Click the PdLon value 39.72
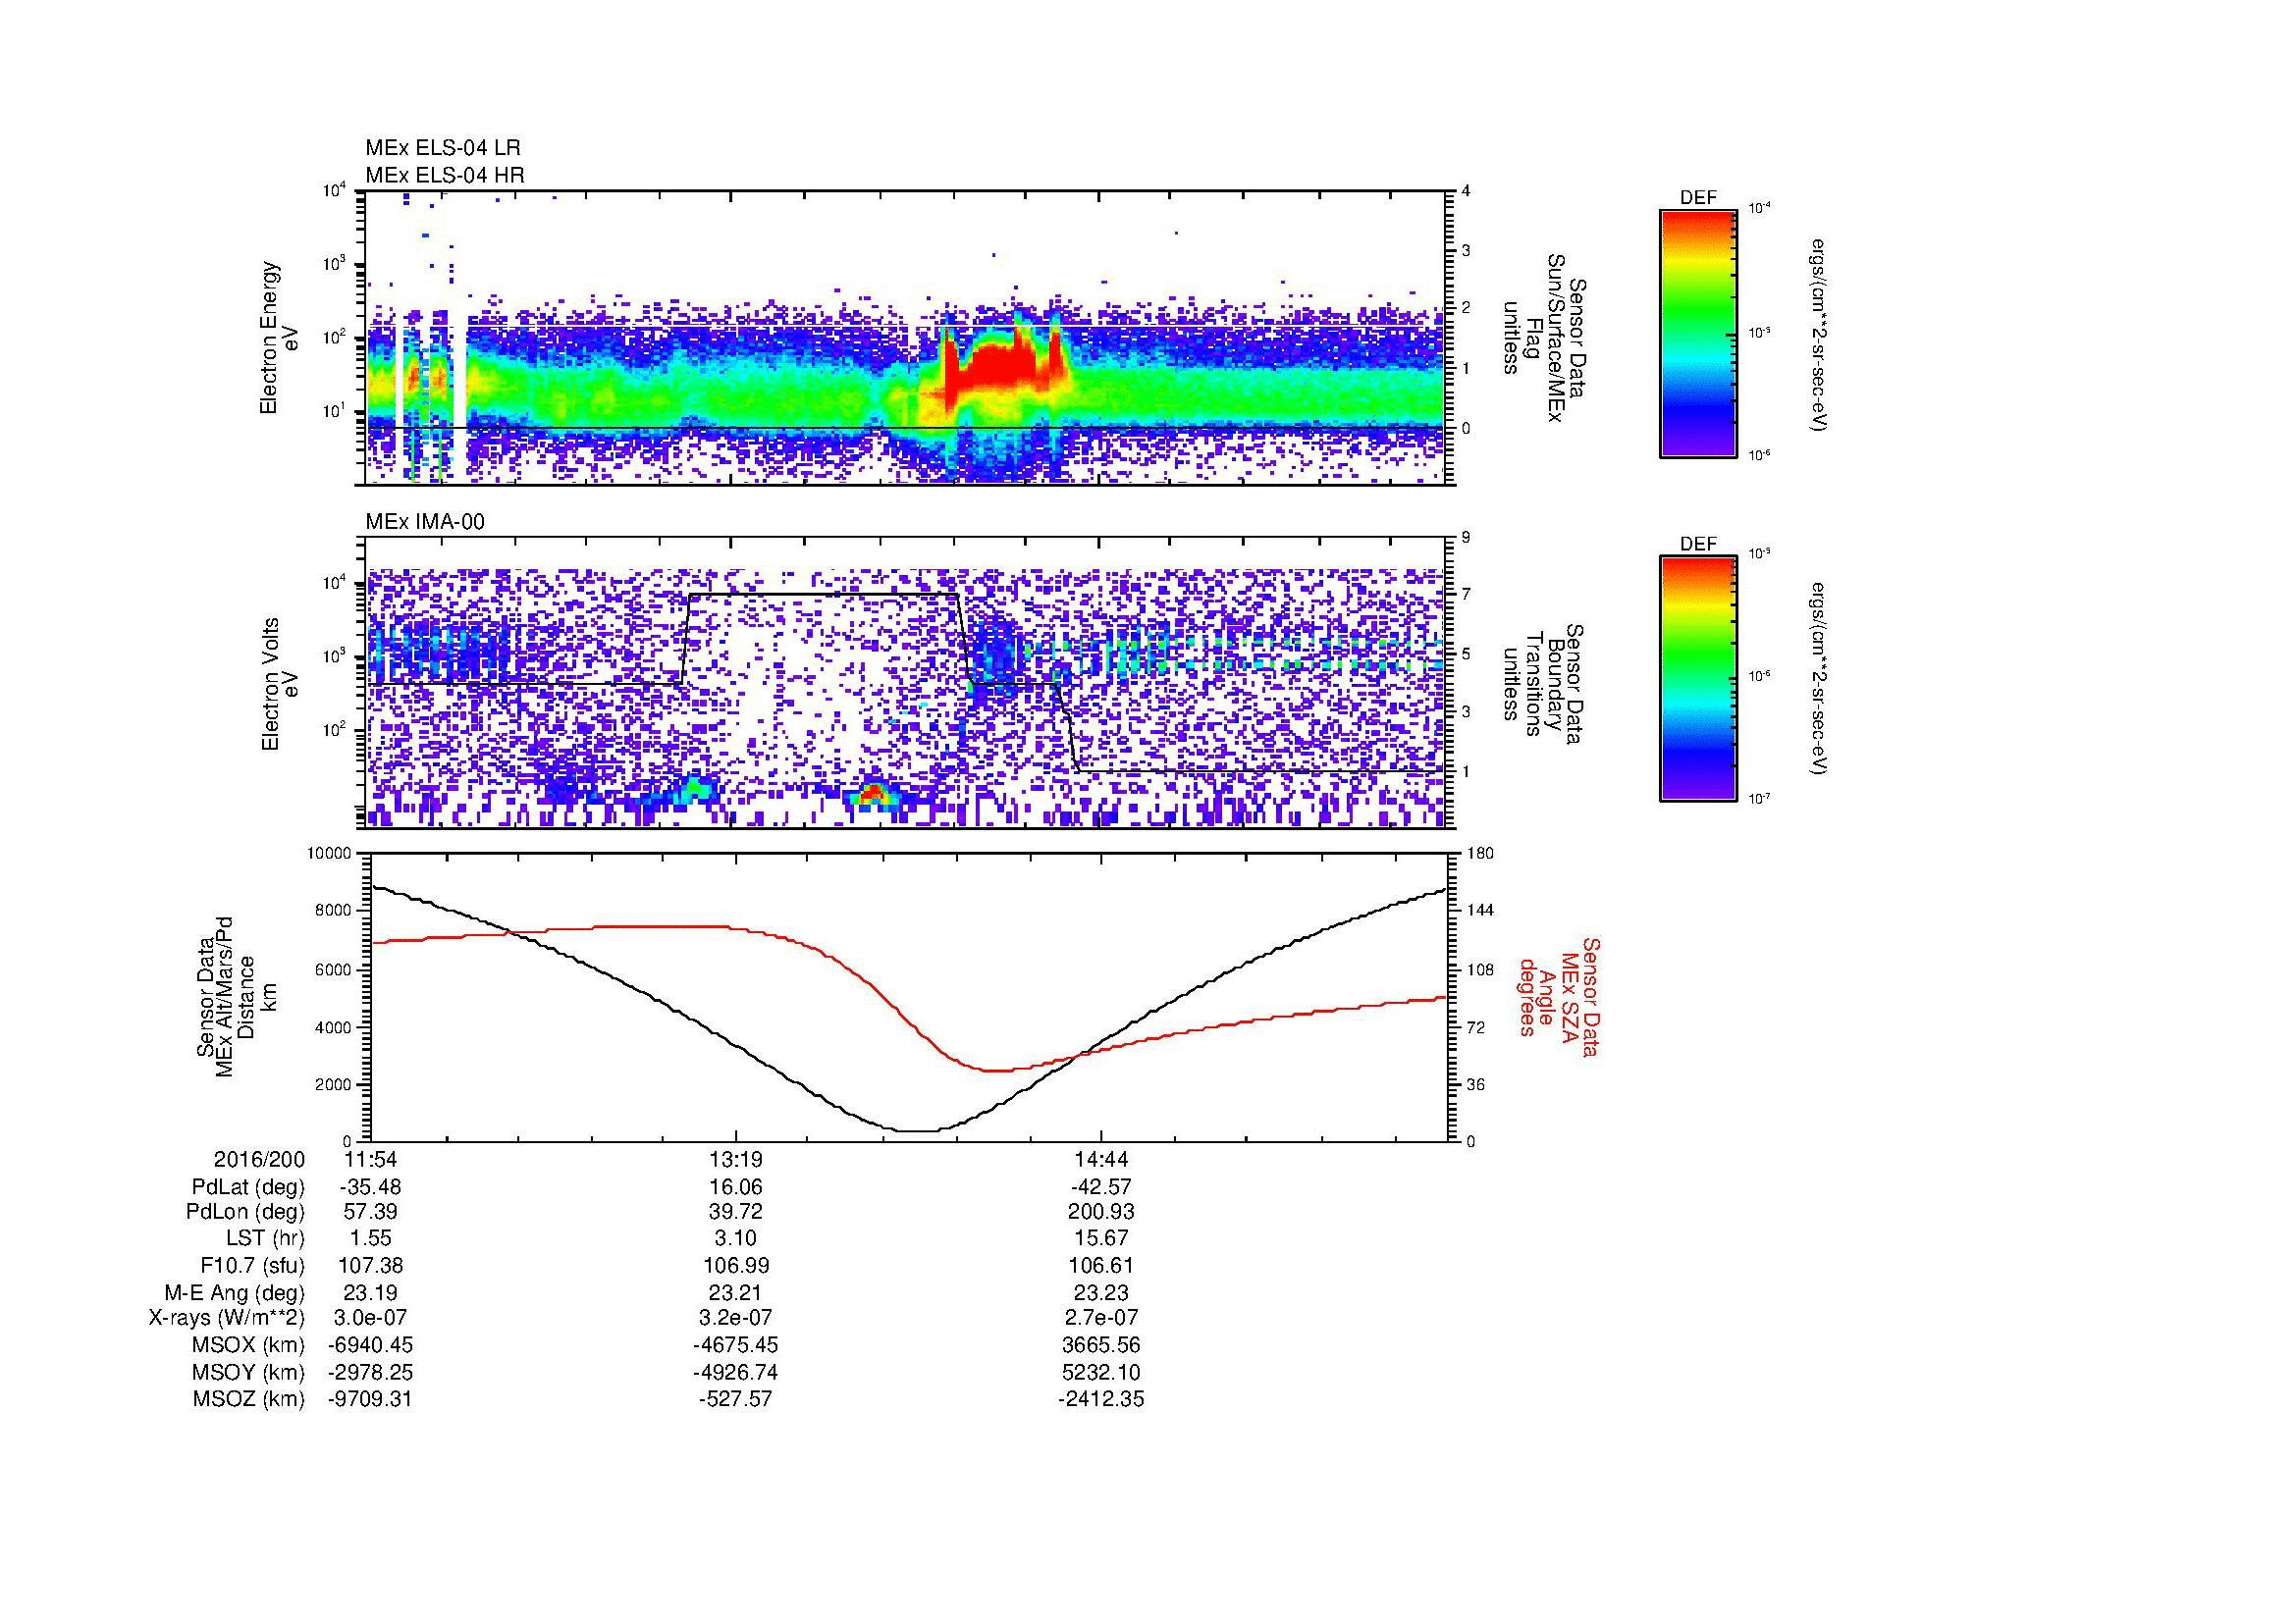 coord(736,1212)
